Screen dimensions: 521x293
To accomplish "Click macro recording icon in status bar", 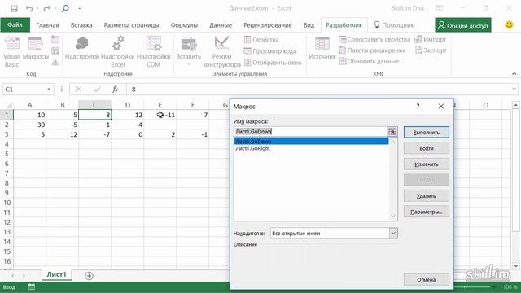I will (x=32, y=286).
